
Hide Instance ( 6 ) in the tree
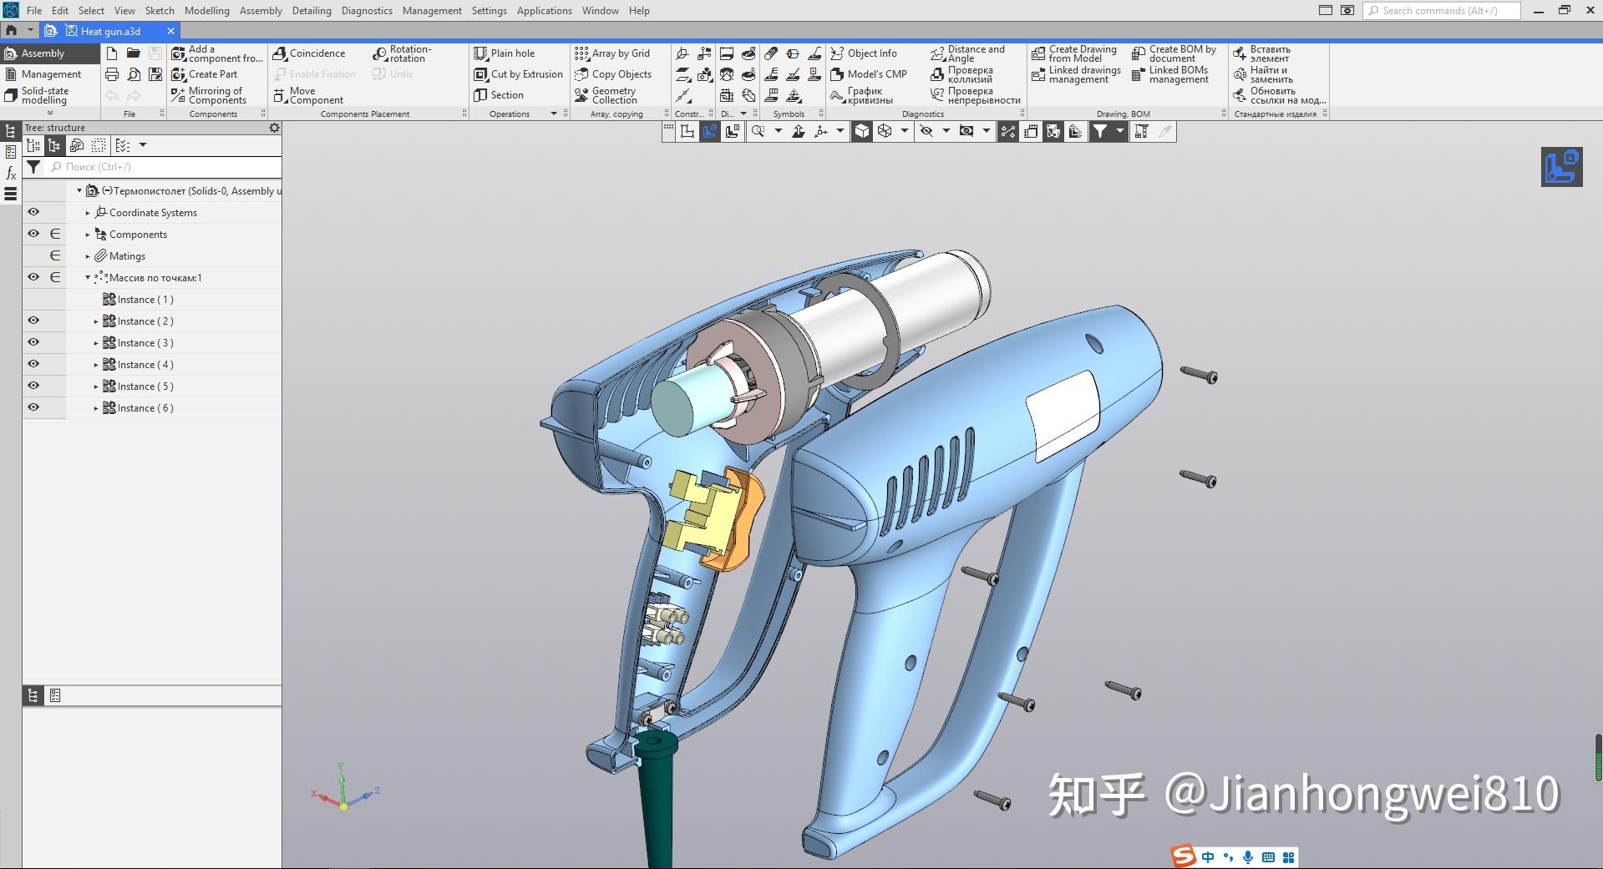pos(33,407)
